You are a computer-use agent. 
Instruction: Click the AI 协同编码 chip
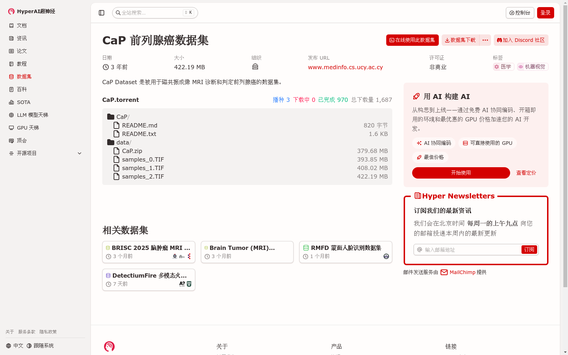(434, 143)
